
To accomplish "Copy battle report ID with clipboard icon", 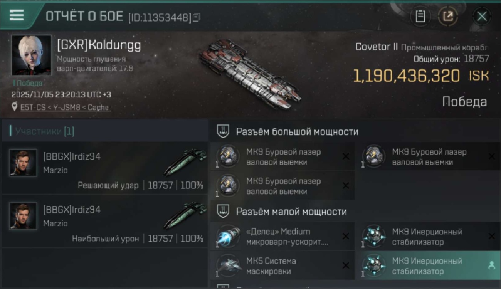I will (197, 17).
